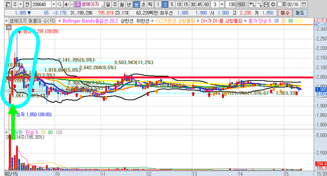Select the DI+가 DI-를 상향돌파 legend
The width and height of the screenshot is (327, 176).
coord(222,21)
